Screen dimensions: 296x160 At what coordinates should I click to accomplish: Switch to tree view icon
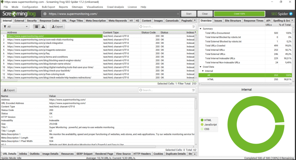43,27
